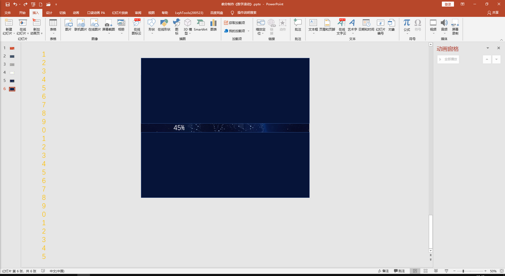505x276 pixels.
Task: Select the 45% text strip on slide
Action: point(225,128)
